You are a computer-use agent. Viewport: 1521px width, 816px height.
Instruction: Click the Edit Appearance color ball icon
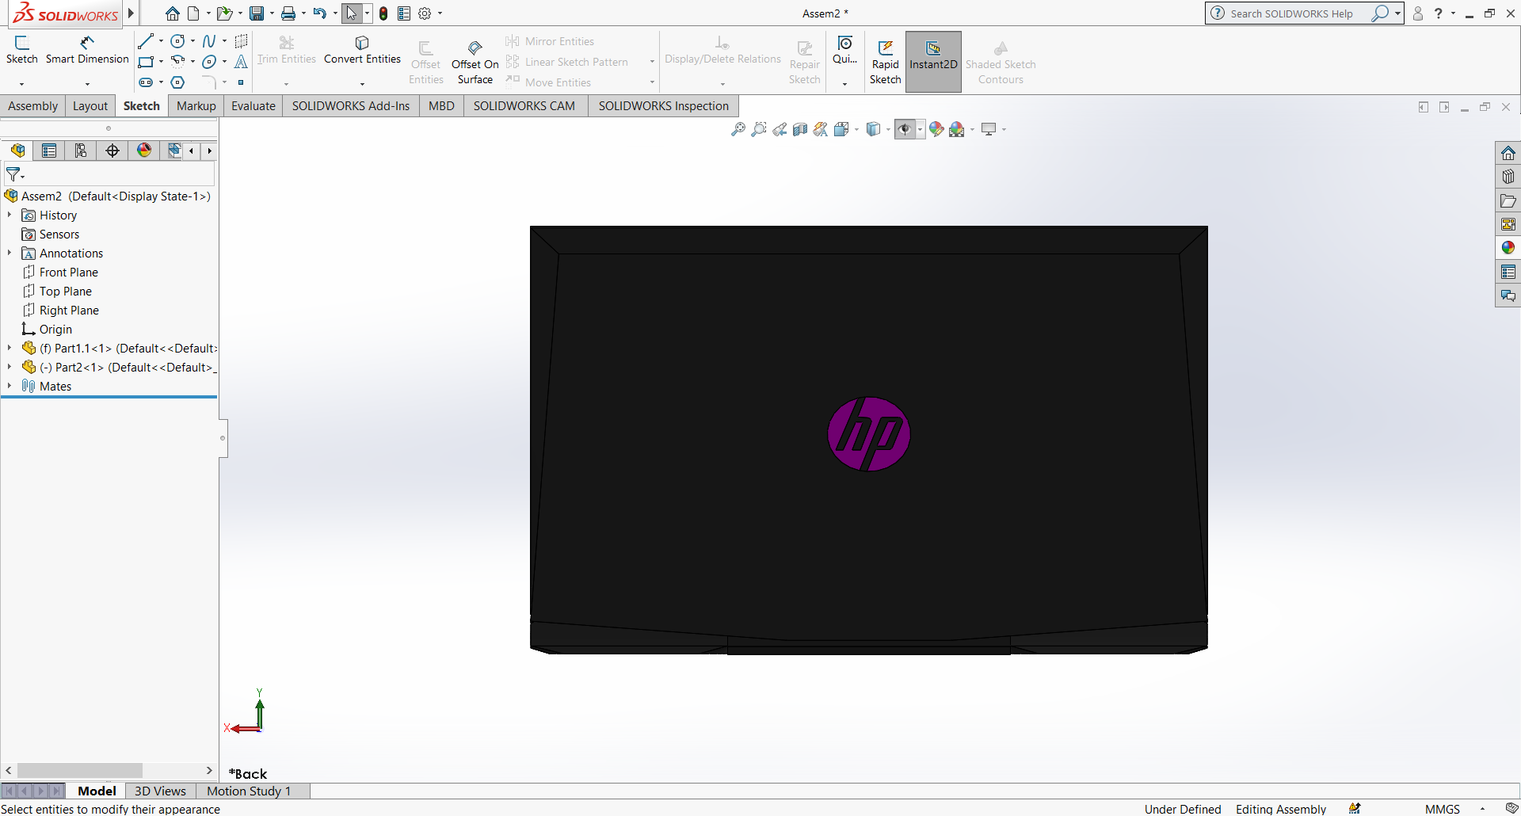[x=936, y=129]
